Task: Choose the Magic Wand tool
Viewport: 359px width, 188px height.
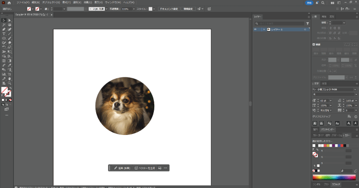Action: tap(4, 25)
